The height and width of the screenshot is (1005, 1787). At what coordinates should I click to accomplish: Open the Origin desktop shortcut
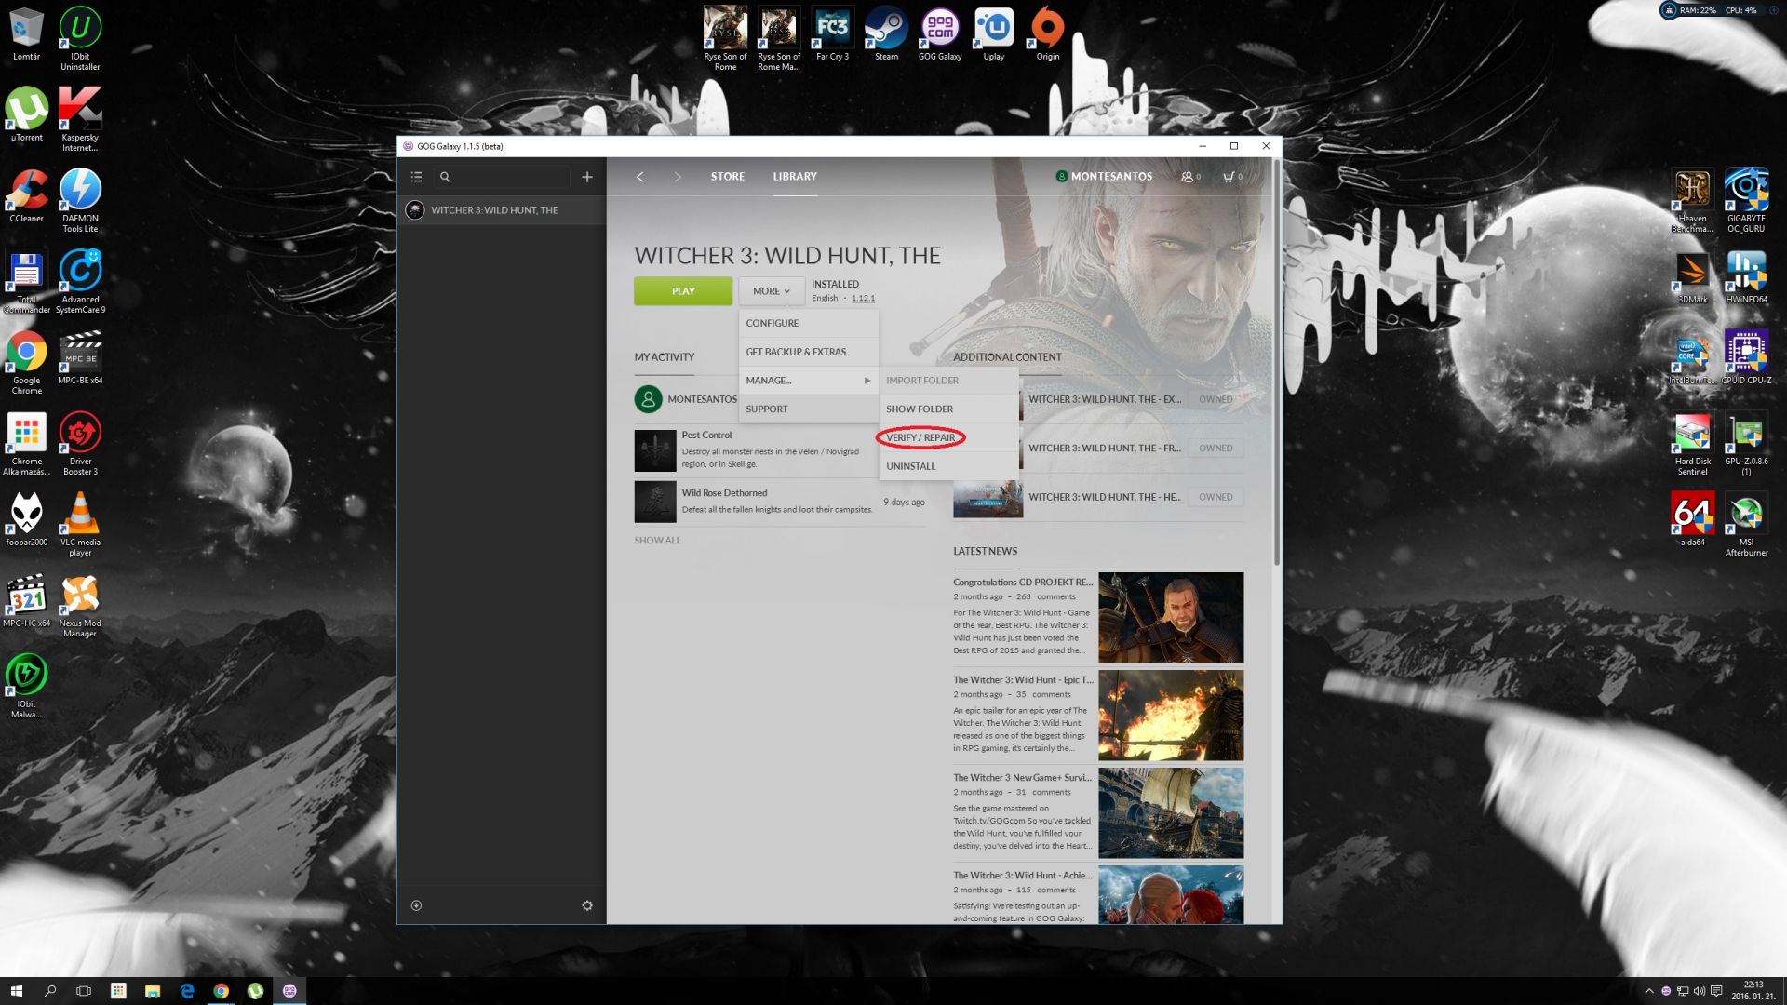[1048, 35]
